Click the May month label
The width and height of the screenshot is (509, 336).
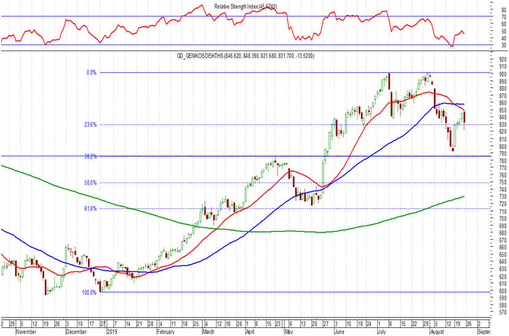pyautogui.click(x=289, y=332)
